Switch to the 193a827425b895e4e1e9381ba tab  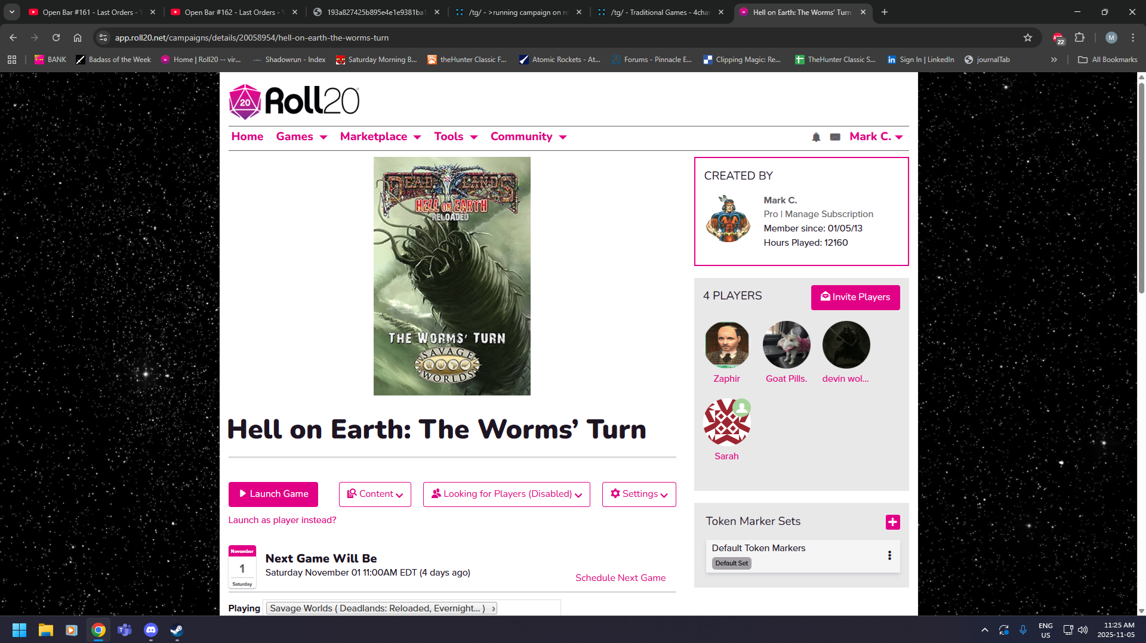click(x=375, y=12)
